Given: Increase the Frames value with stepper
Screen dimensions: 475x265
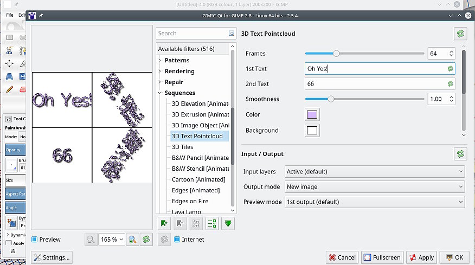Looking at the screenshot, I should pos(451,51).
